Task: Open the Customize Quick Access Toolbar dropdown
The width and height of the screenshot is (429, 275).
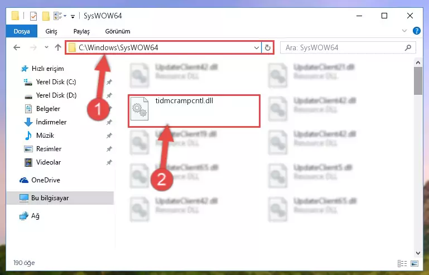Action: (73, 16)
